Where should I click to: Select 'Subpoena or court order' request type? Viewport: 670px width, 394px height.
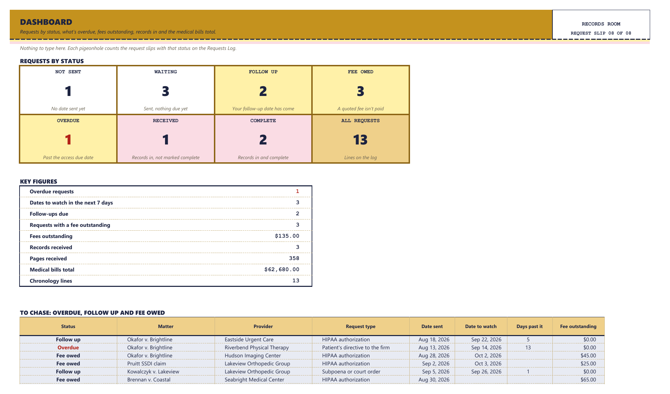tap(360, 372)
